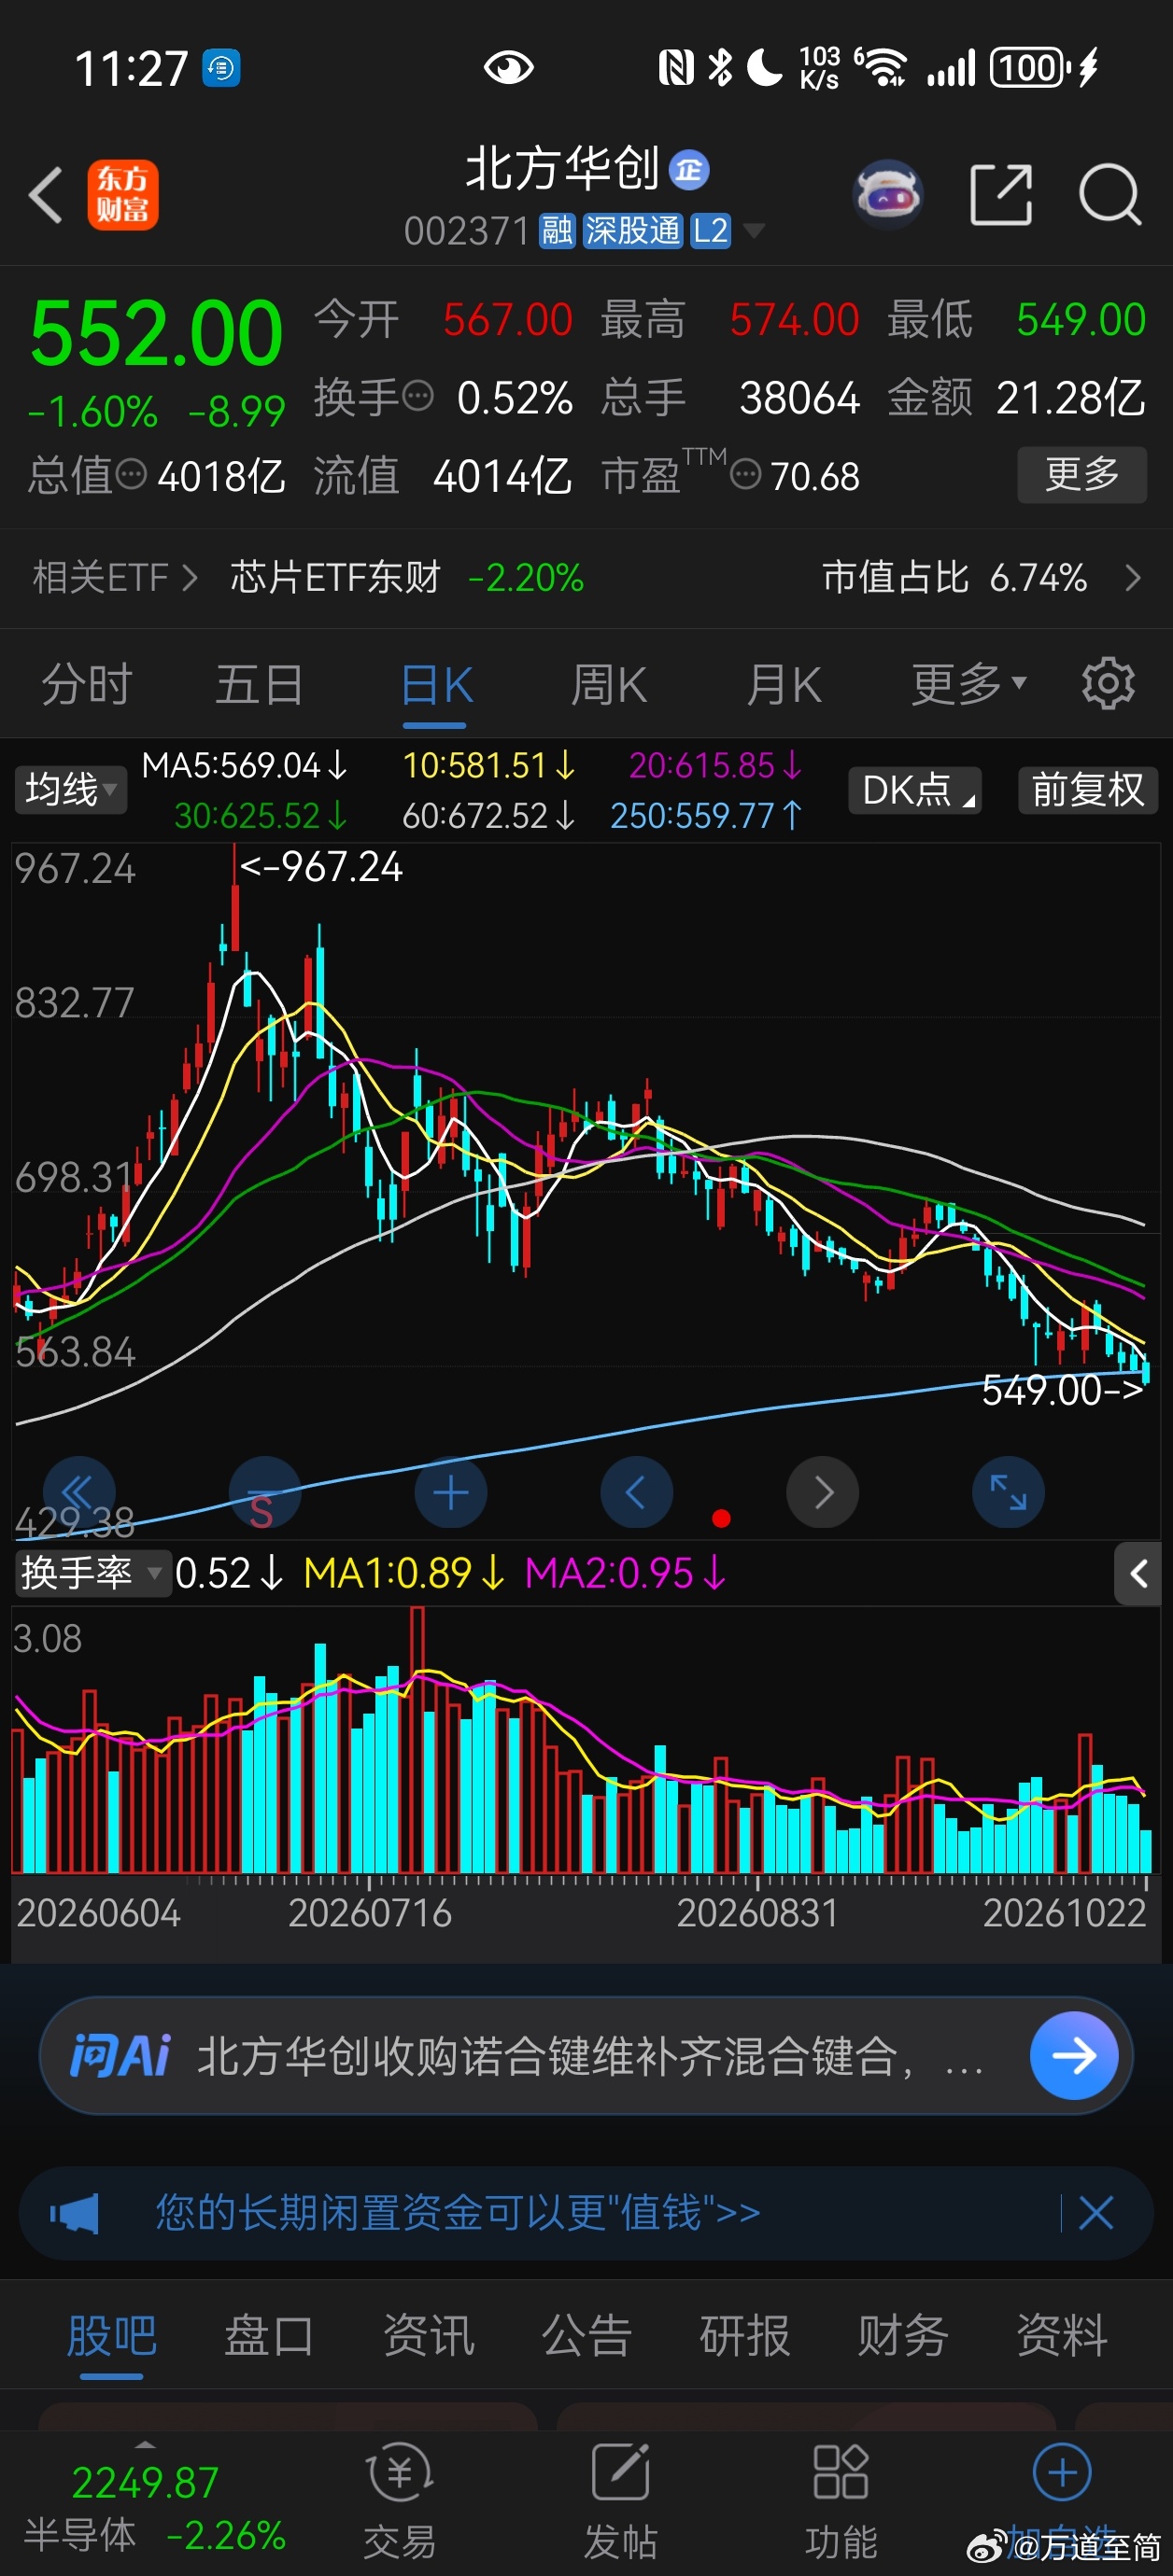1173x2576 pixels.
Task: Switch to 月K chart tab
Action: coord(784,685)
